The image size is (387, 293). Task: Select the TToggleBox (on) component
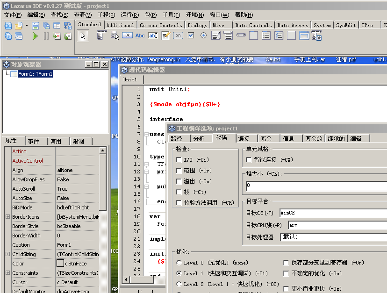tap(177, 35)
